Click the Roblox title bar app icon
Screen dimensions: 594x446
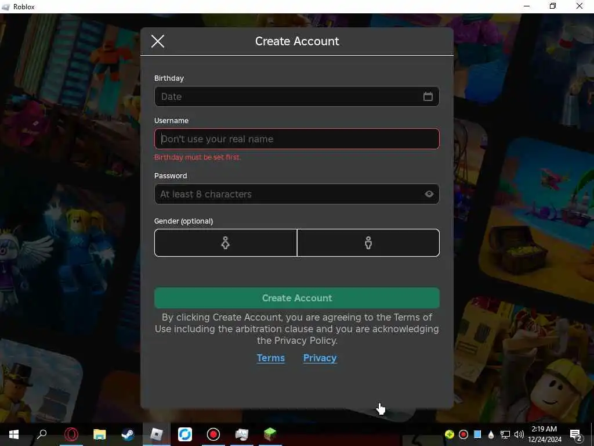6,7
